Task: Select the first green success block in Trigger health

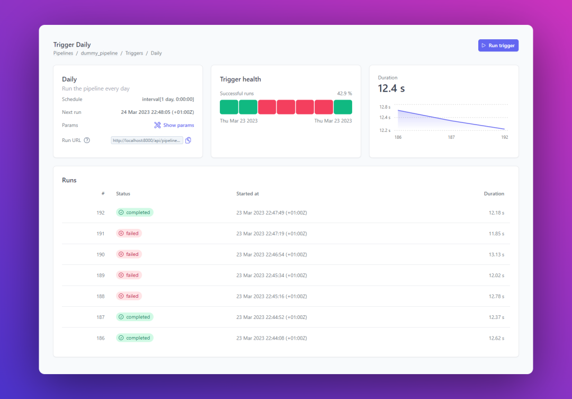Action: pyautogui.click(x=229, y=107)
